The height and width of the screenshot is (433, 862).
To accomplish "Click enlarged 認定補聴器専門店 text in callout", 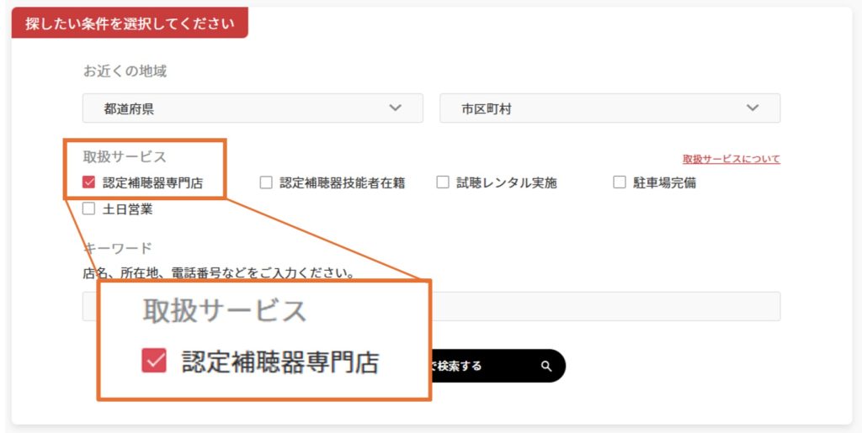I will tap(280, 362).
